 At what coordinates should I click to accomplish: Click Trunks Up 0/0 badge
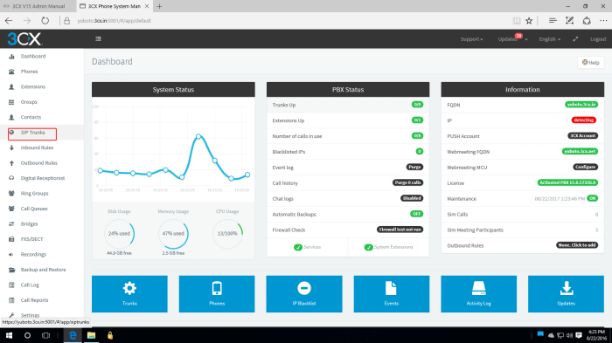point(417,105)
